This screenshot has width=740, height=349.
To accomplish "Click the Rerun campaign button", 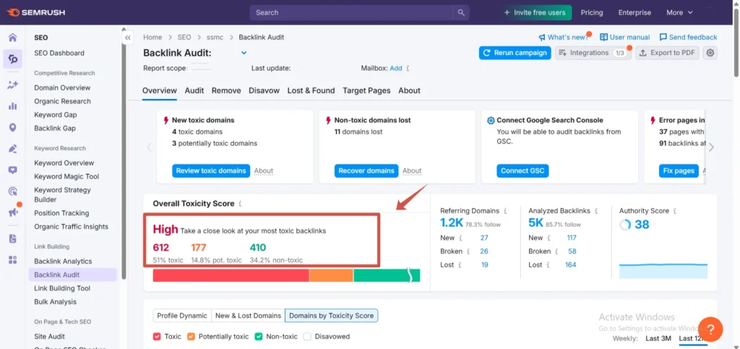I will click(x=515, y=53).
